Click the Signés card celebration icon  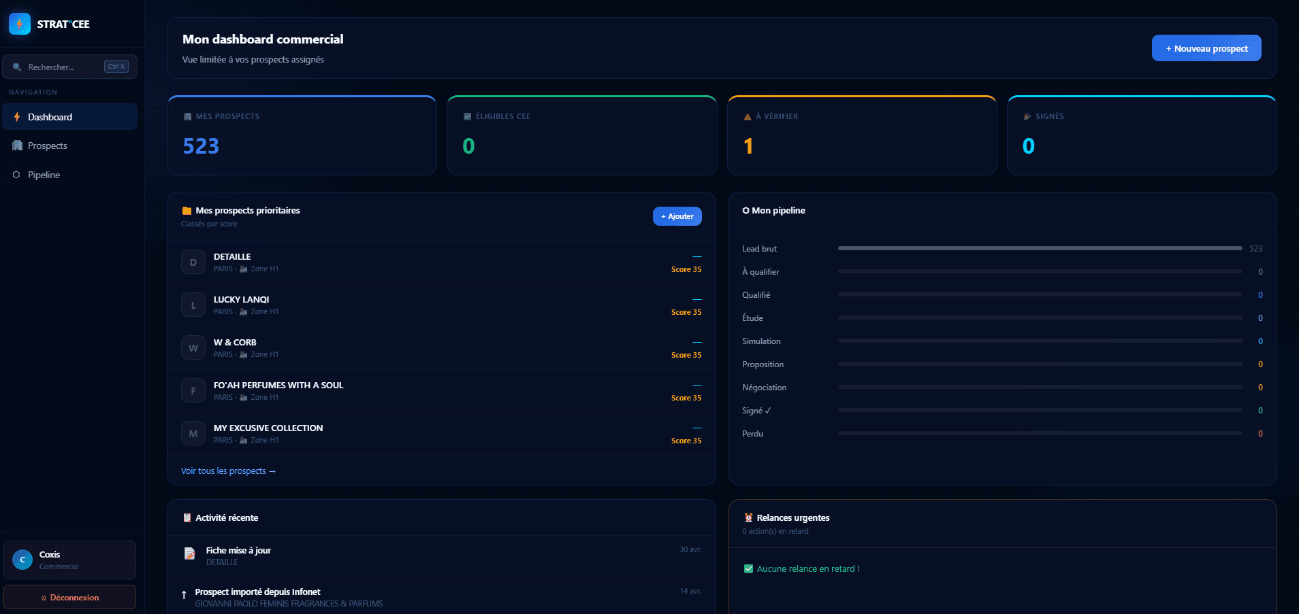point(1027,117)
